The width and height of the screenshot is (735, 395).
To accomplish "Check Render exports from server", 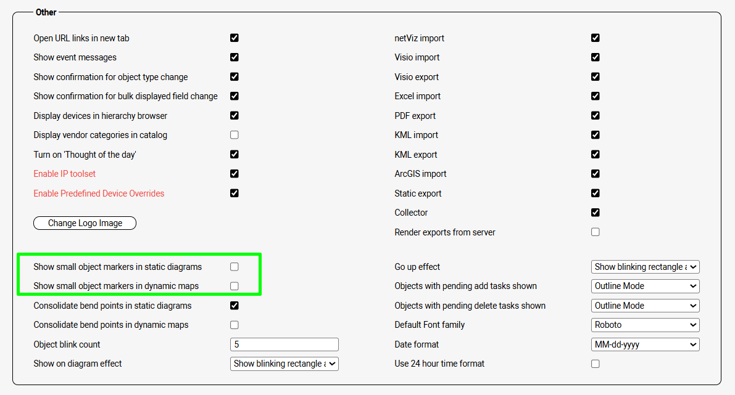I will pyautogui.click(x=596, y=232).
